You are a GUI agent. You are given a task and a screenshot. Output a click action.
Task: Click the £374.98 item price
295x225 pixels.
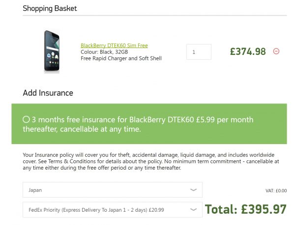coord(248,51)
